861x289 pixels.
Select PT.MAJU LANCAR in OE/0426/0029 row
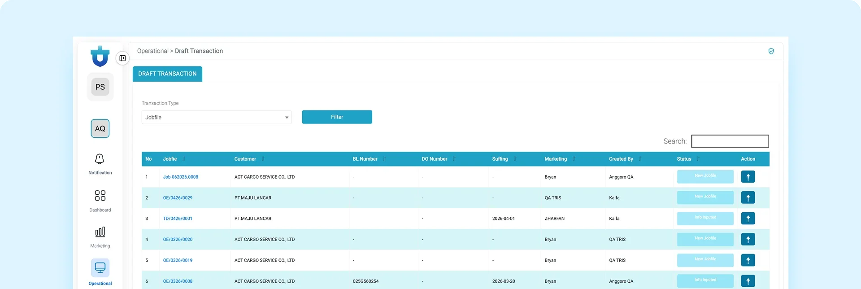[253, 198]
